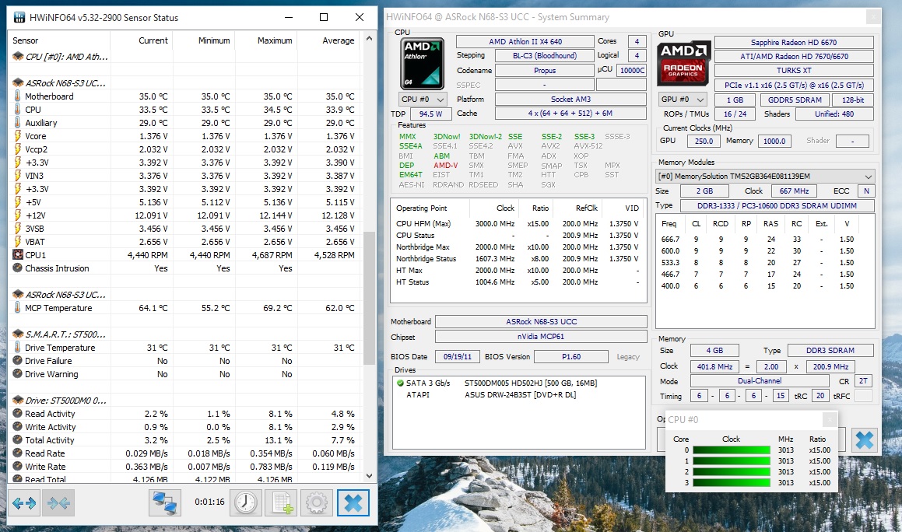Image resolution: width=902 pixels, height=532 pixels.
Task: Click the VBAT voltage icon
Action: (x=17, y=242)
